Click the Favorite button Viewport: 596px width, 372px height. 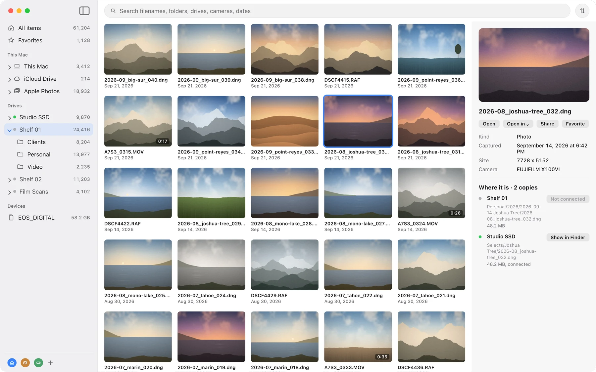tap(575, 124)
